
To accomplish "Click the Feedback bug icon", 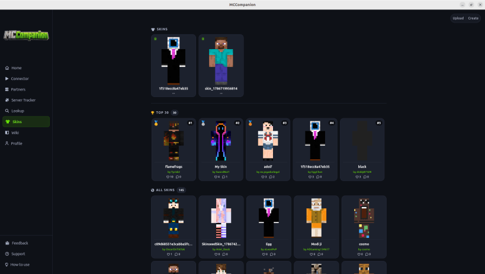I will [x=7, y=243].
